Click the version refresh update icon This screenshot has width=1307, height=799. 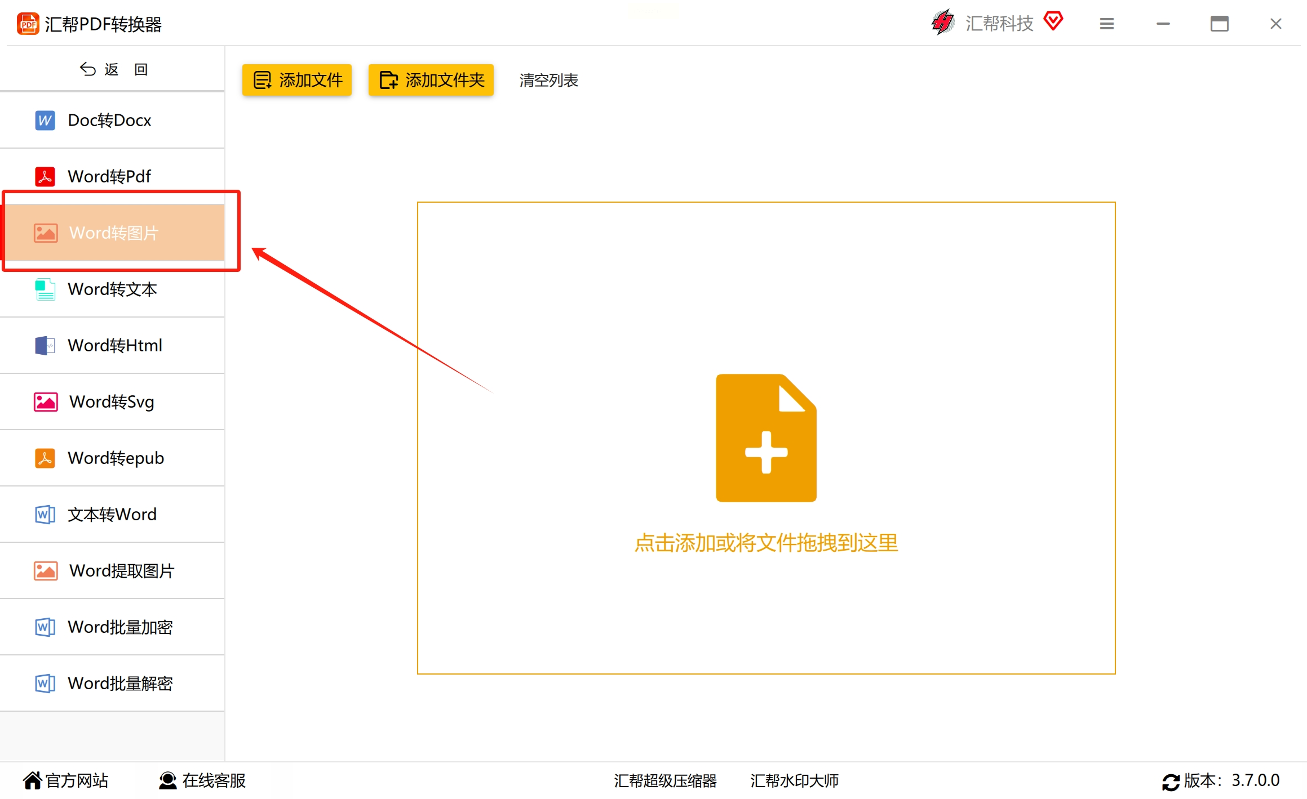coord(1171,782)
